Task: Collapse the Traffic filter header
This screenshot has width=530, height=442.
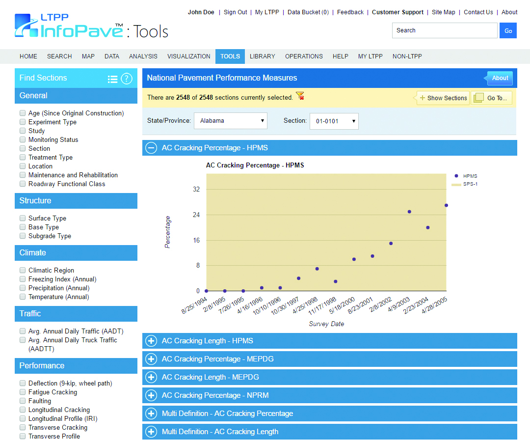Action: 76,314
